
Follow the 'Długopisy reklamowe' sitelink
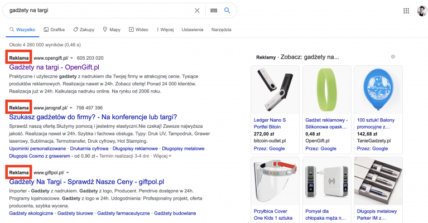pyautogui.click(x=135, y=149)
